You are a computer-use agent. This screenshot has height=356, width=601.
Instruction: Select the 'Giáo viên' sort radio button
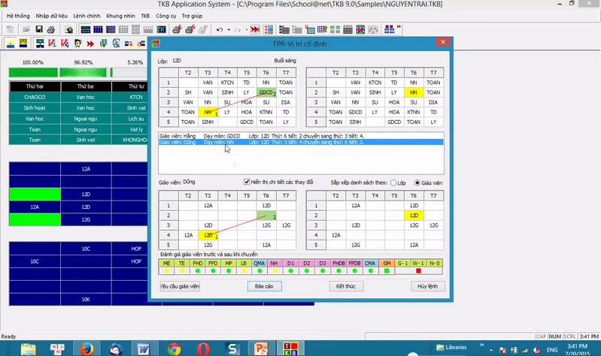point(417,183)
